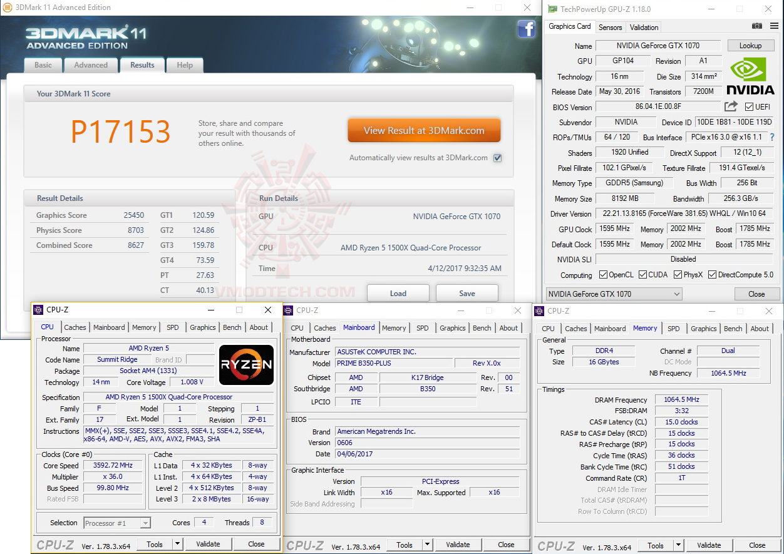Click the camera screenshot icon in GPU-Z
This screenshot has width=784, height=554.
pos(757,26)
